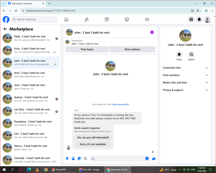
Task: Click the $600 Marketplace listing thumbnail
Action: [67, 42]
